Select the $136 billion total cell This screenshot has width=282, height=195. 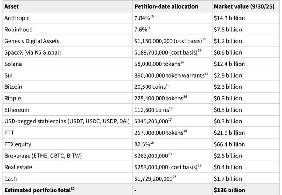coord(229,190)
